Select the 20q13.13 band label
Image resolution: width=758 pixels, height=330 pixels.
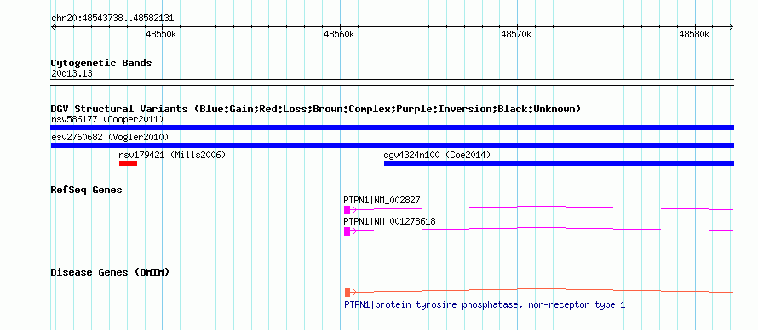tap(72, 74)
